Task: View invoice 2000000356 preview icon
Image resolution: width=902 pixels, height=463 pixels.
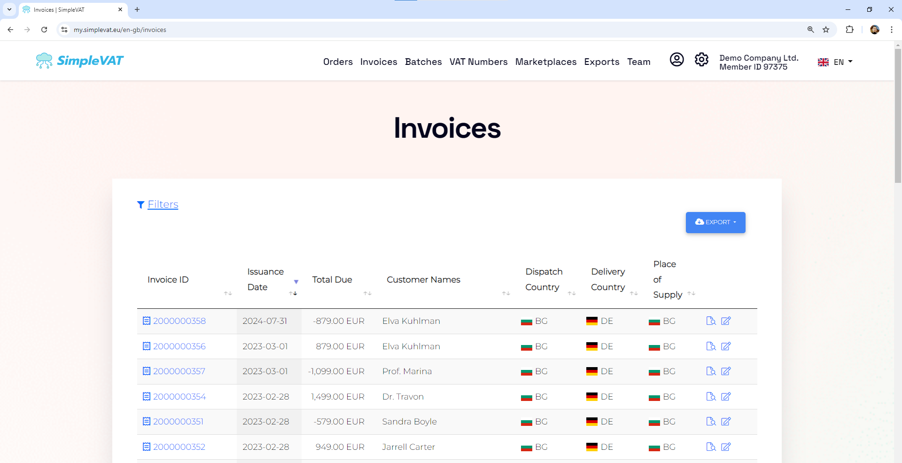Action: pos(711,346)
